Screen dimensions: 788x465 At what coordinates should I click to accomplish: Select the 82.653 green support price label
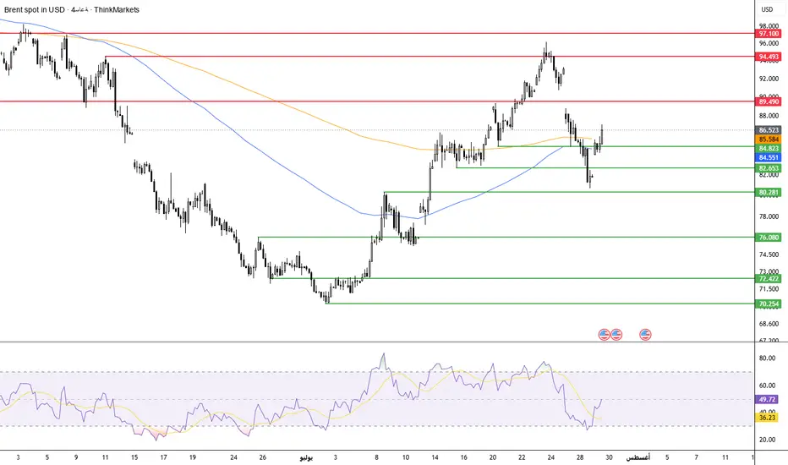[769, 168]
